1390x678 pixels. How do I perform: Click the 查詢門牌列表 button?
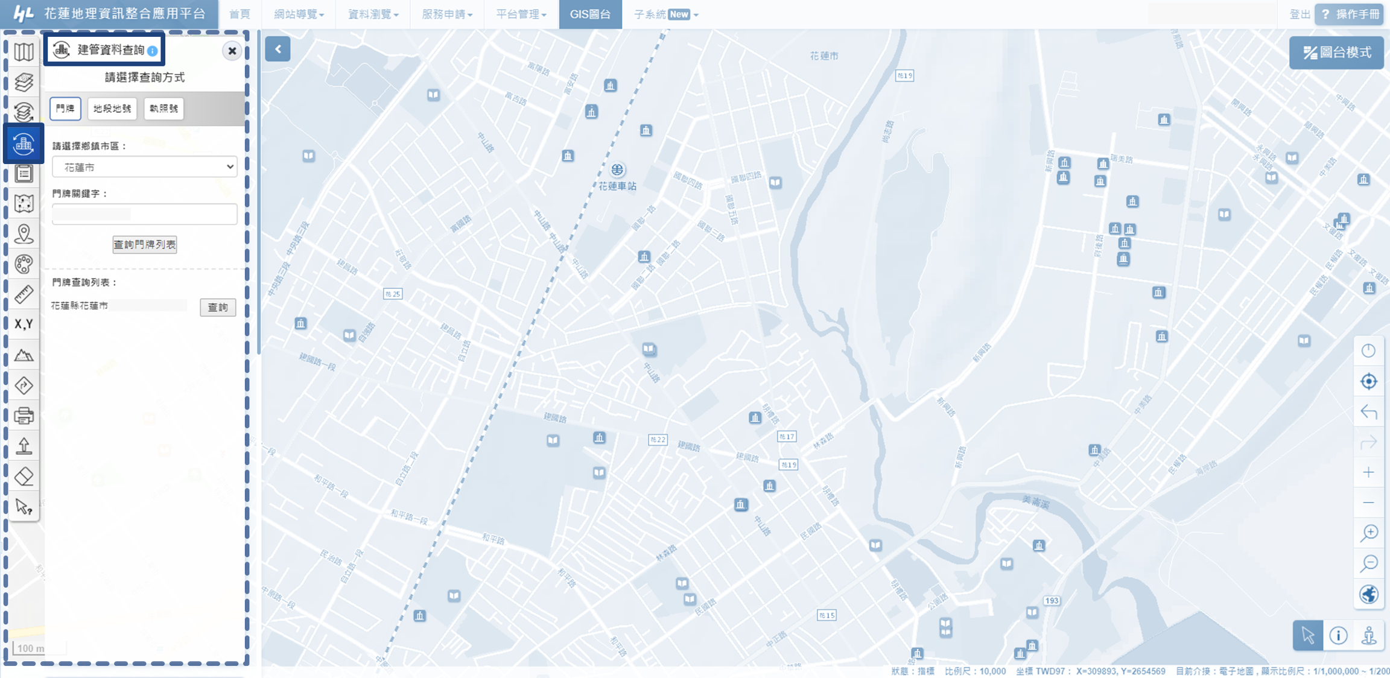tap(144, 244)
